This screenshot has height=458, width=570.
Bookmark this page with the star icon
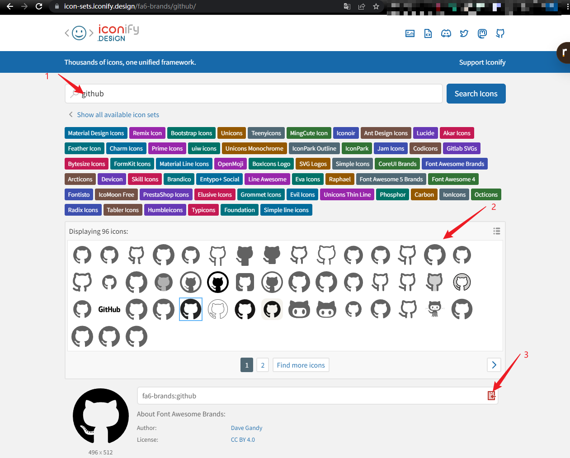[x=376, y=6]
